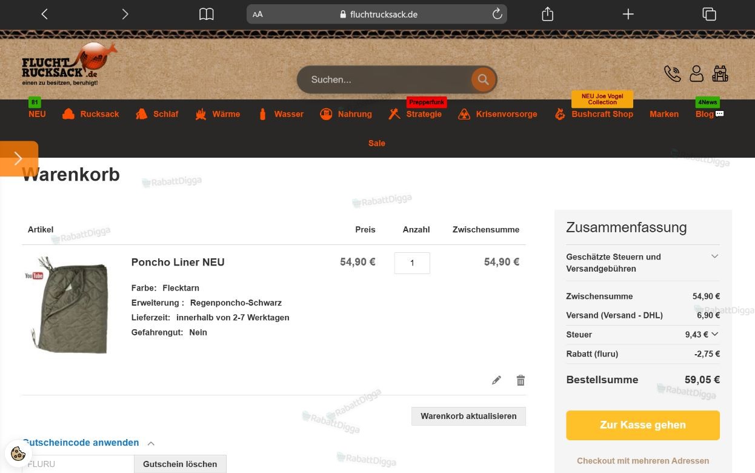This screenshot has width=755, height=473.
Task: Click the Versand (Versand - DHL) label
Action: [x=614, y=315]
